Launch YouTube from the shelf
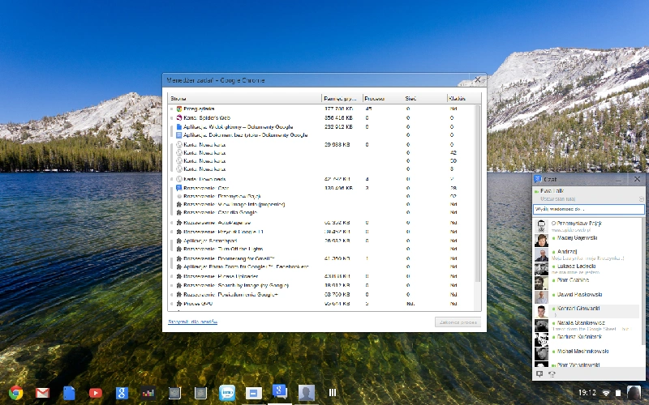649x405 pixels. click(x=95, y=393)
